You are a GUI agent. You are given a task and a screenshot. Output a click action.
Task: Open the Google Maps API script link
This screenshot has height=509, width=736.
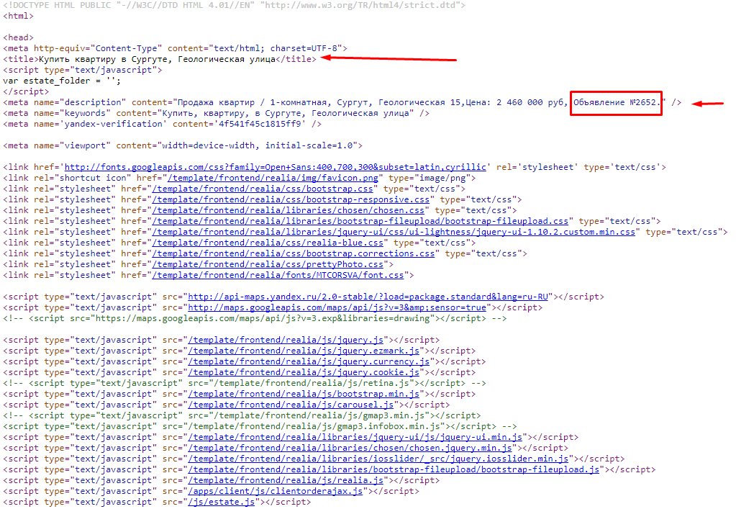[337, 307]
